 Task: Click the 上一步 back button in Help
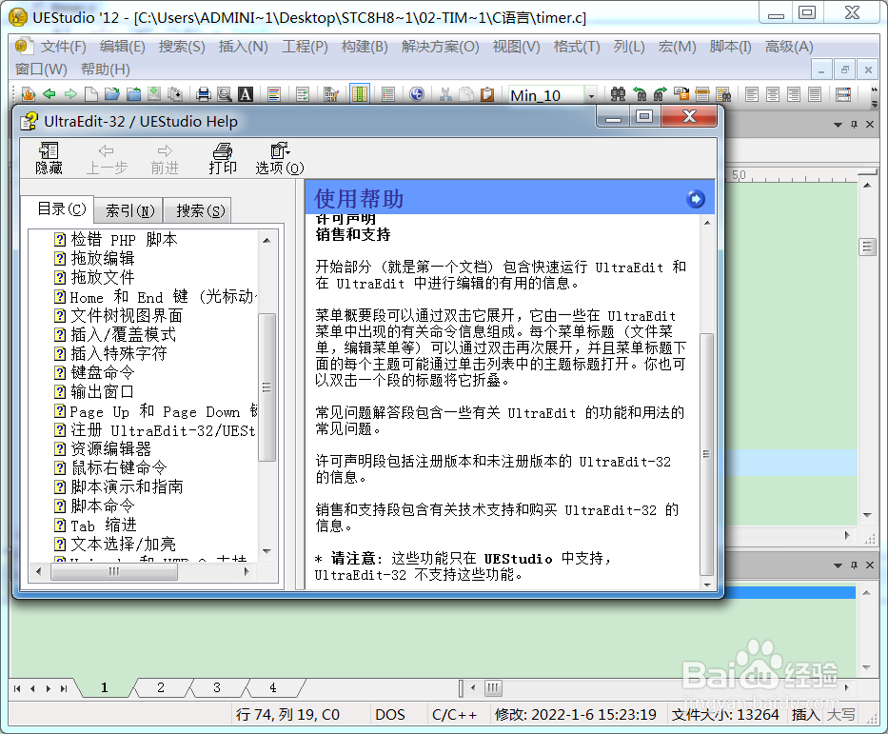106,158
